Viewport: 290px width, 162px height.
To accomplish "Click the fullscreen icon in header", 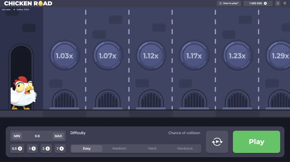I will pyautogui.click(x=278, y=3).
